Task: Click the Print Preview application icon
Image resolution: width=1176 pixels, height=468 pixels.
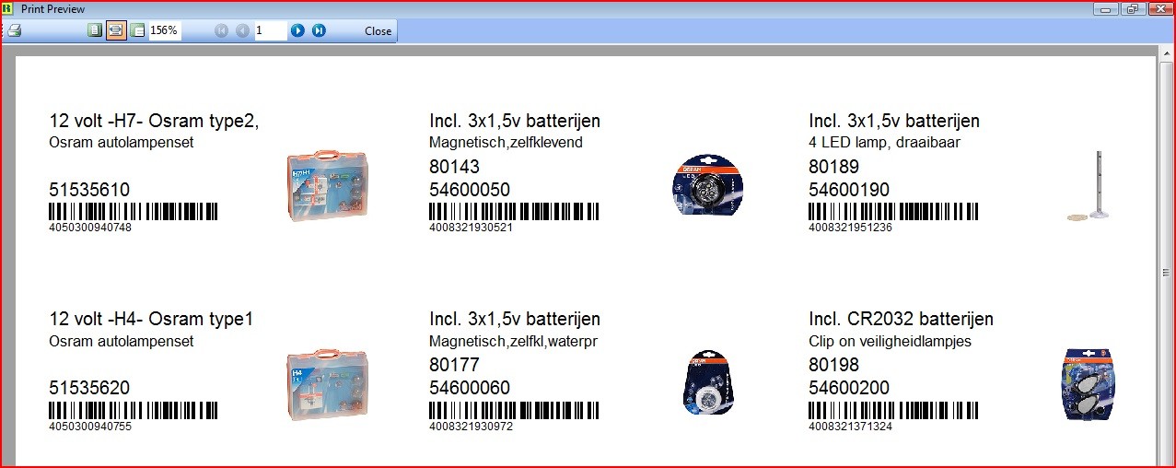Action: pyautogui.click(x=8, y=8)
